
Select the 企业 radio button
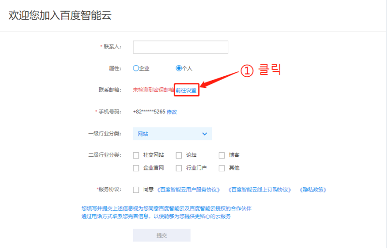pos(136,68)
